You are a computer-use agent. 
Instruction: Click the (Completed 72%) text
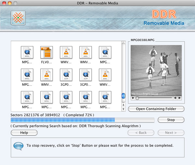[x=79, y=115]
